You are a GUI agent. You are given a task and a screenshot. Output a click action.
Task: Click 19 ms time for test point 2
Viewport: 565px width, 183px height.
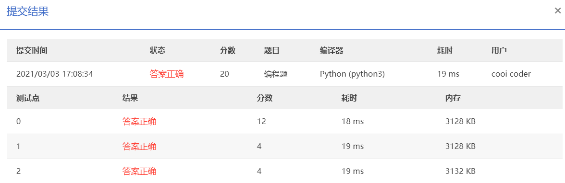click(353, 171)
